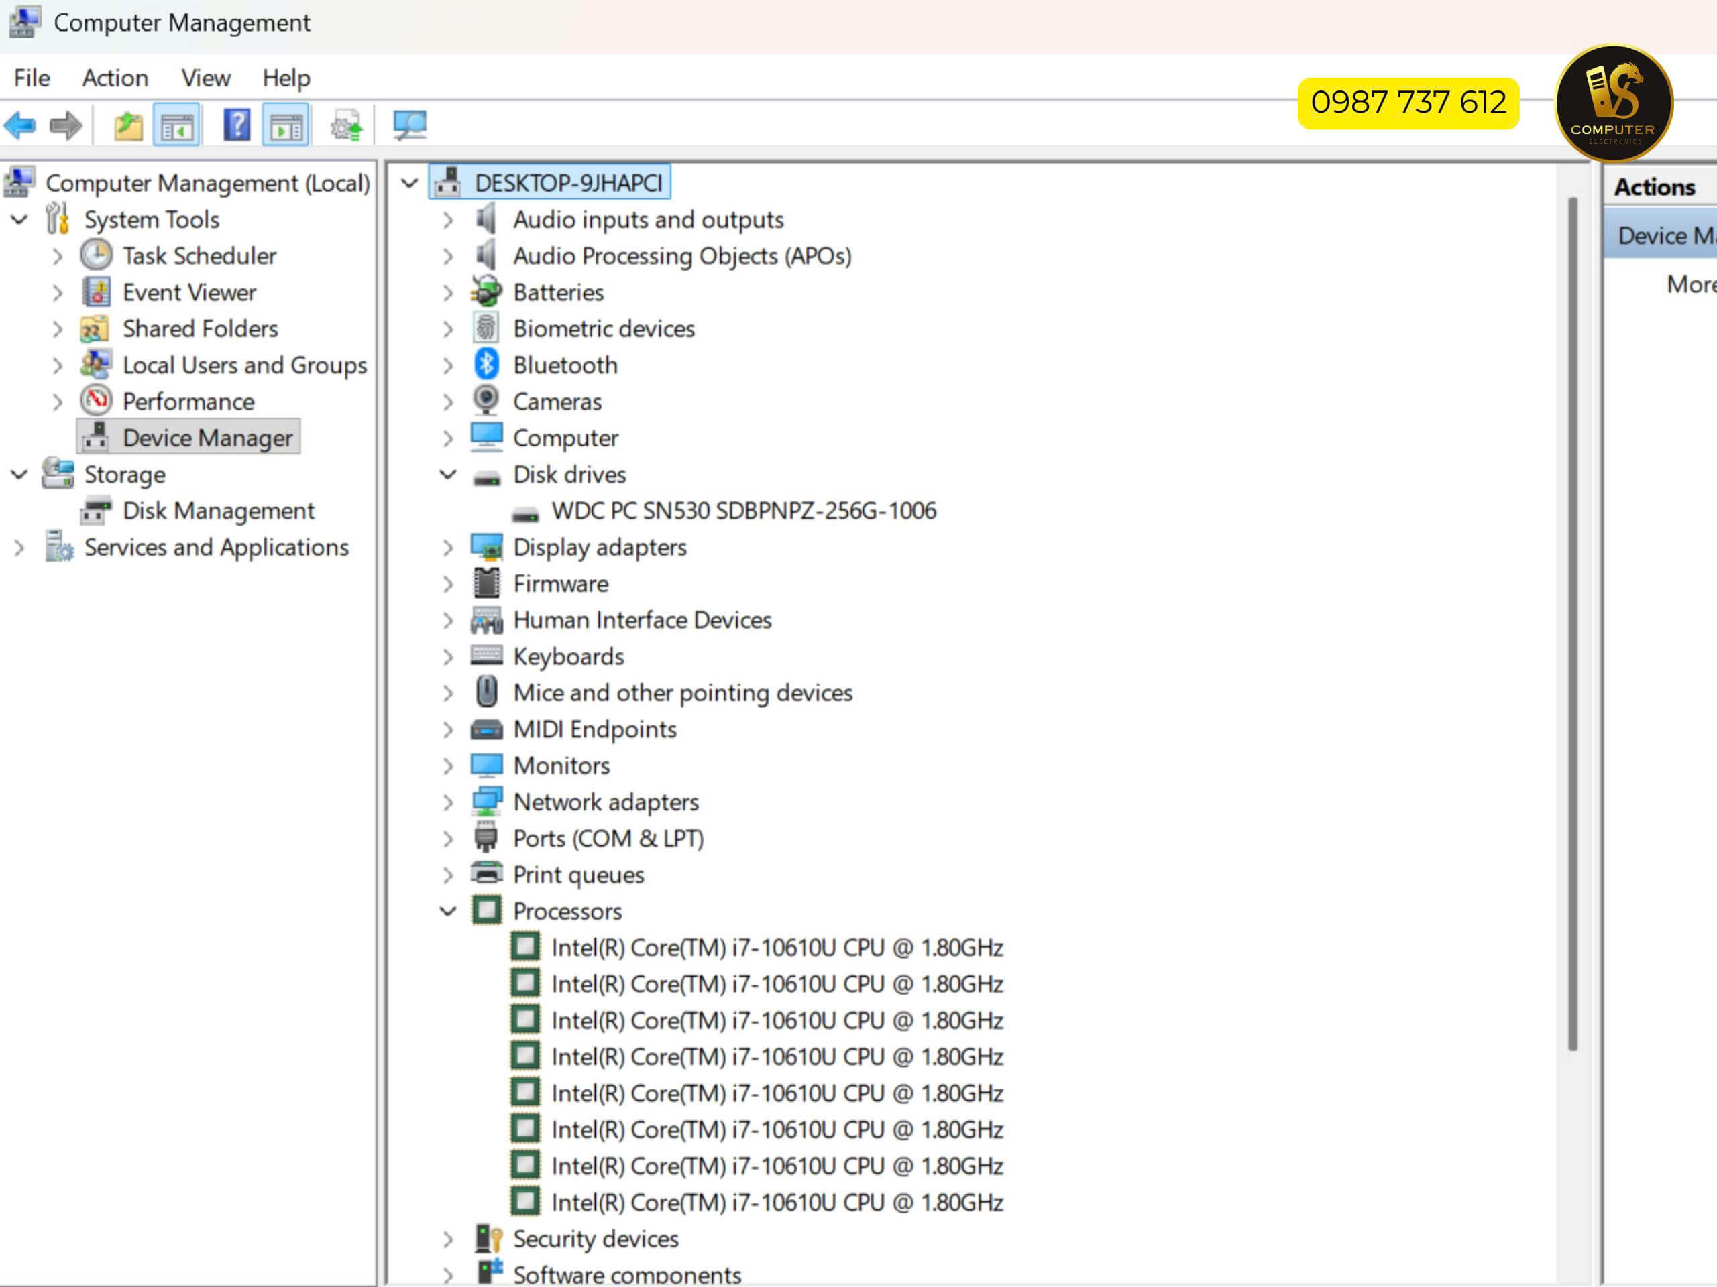Open the View menu
The image size is (1717, 1287).
206,78
